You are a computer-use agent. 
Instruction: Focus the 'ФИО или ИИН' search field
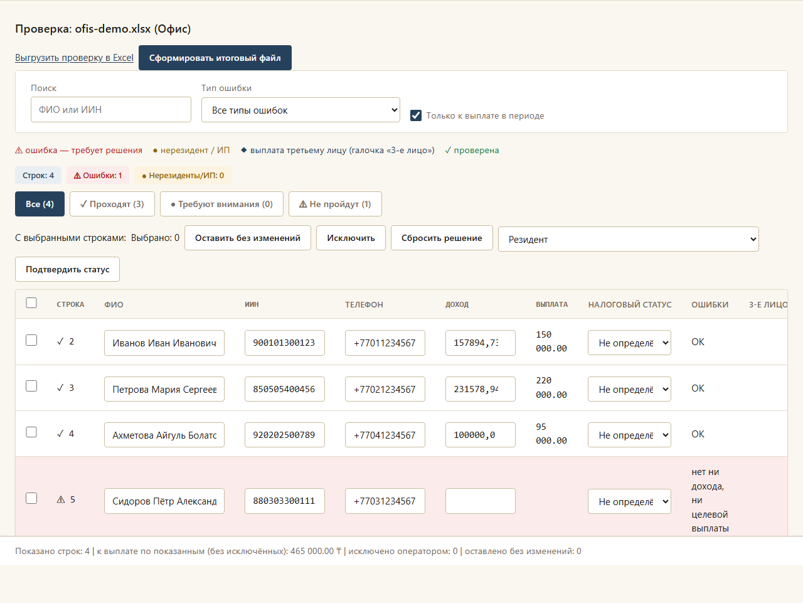tap(111, 109)
